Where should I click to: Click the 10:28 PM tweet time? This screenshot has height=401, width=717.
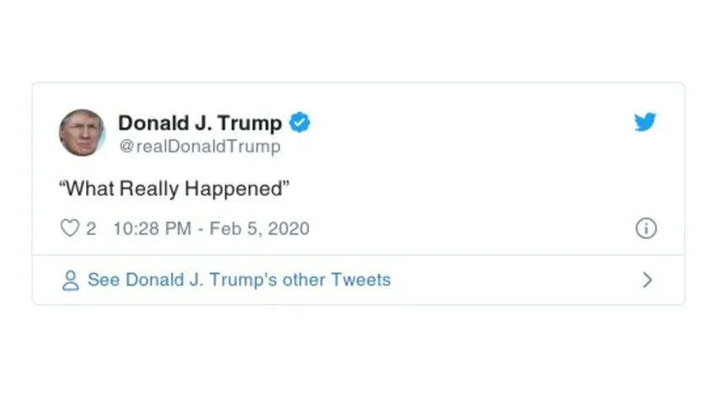click(x=151, y=228)
